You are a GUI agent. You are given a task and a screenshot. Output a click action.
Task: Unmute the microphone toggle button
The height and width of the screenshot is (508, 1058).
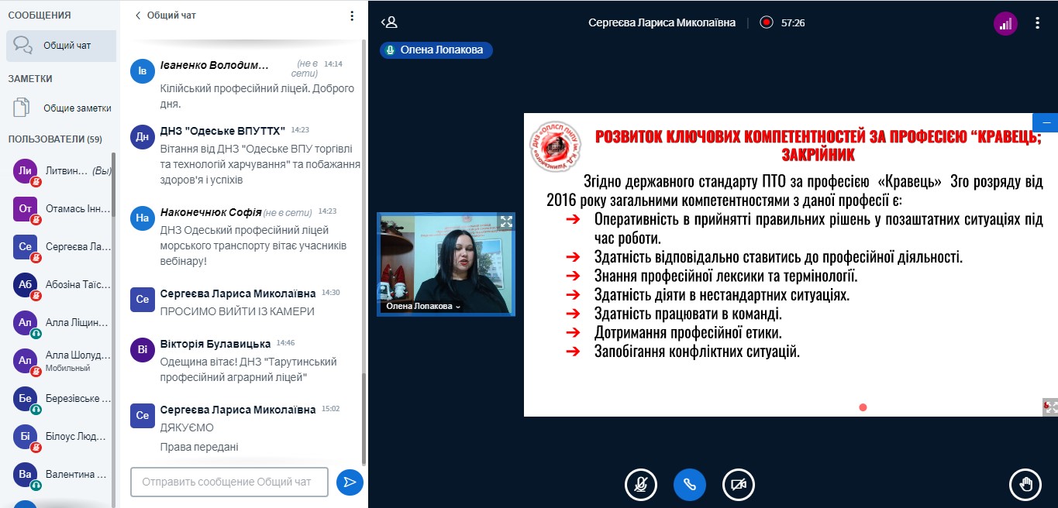click(x=640, y=485)
